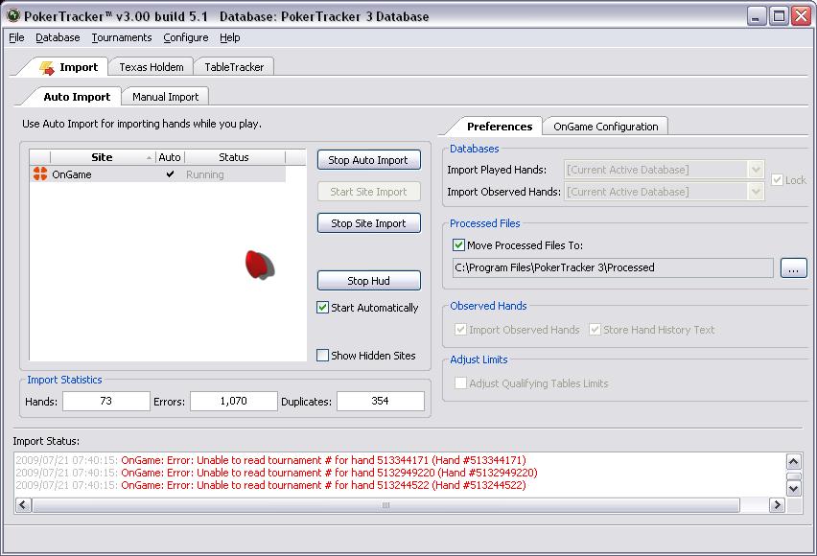Open the Import Played Hands dropdown

[x=756, y=170]
